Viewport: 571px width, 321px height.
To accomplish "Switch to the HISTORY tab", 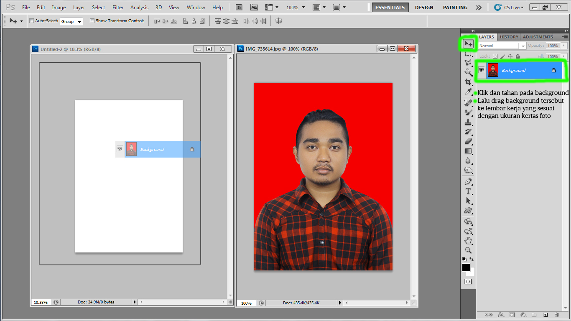I will click(x=509, y=37).
